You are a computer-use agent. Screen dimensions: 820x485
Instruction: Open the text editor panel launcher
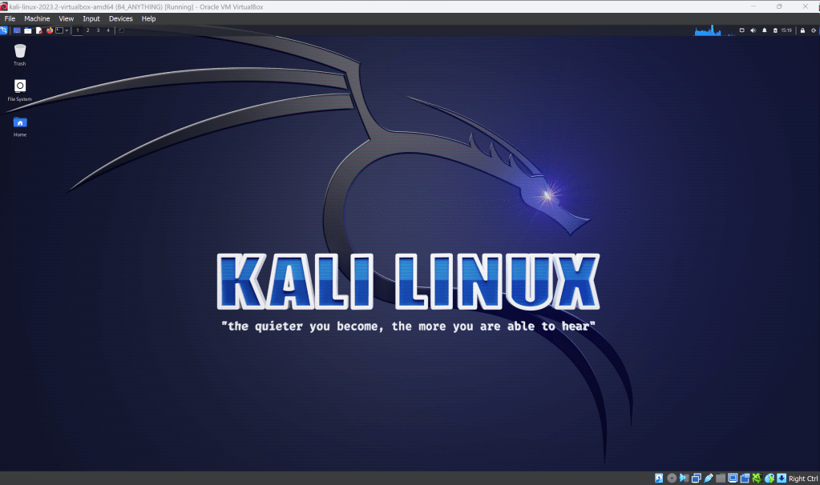point(38,30)
